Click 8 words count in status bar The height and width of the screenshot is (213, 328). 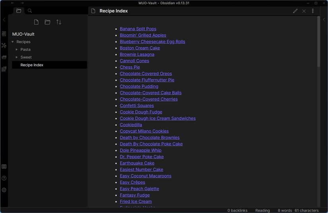[x=285, y=210]
